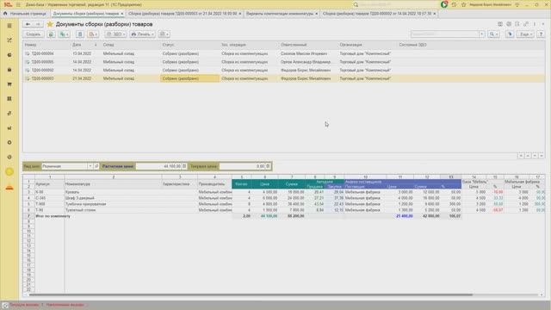Screen dimensions: 551x310
Task: Open the history icon in the title bar
Action: pyautogui.click(x=454, y=4)
